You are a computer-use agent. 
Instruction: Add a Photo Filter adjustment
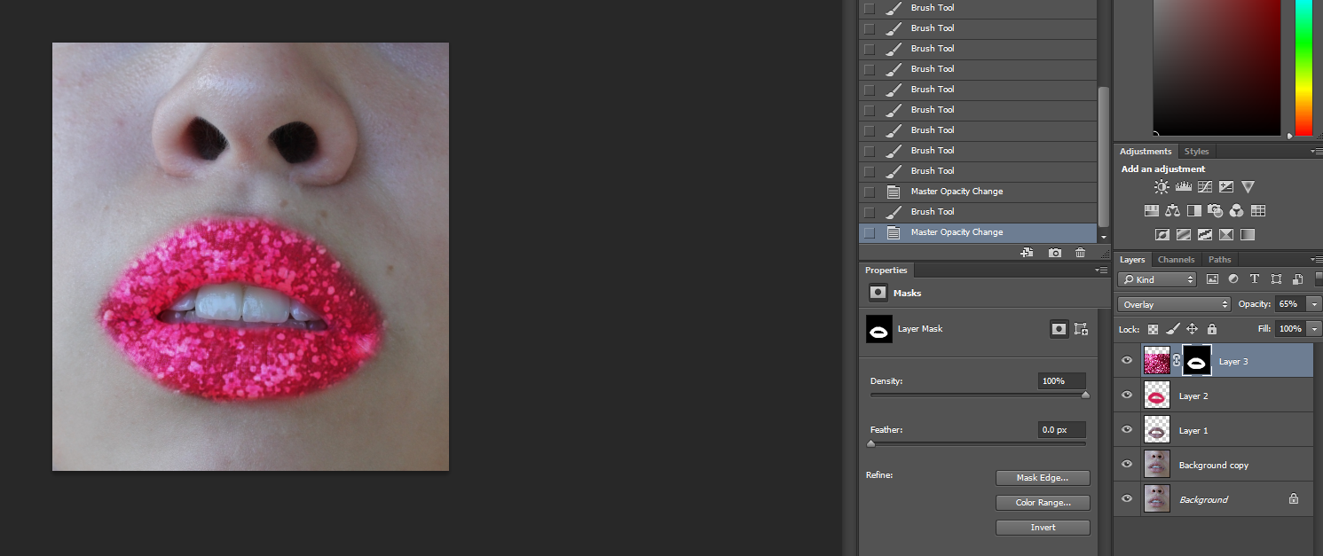pos(1216,210)
